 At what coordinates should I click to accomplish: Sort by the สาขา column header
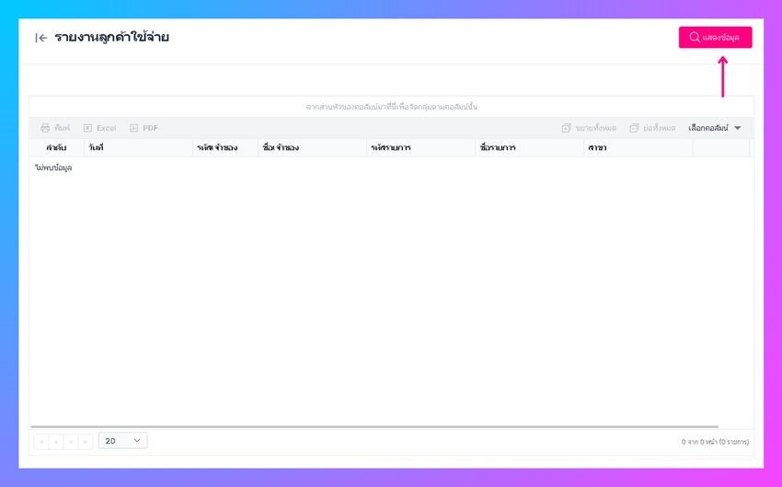(x=638, y=147)
